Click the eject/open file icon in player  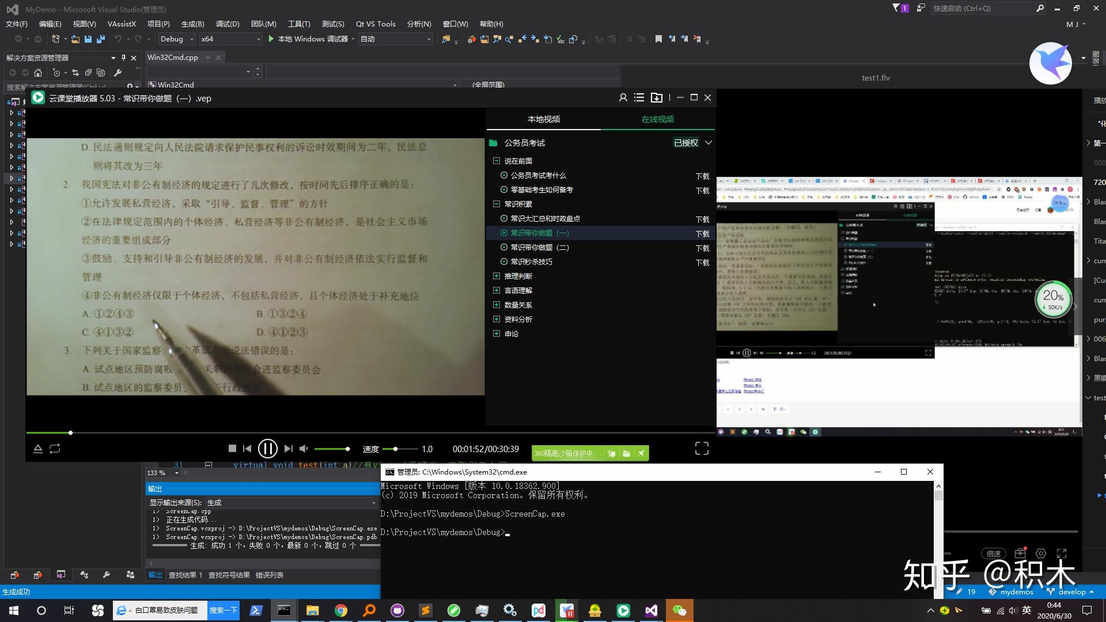[37, 449]
